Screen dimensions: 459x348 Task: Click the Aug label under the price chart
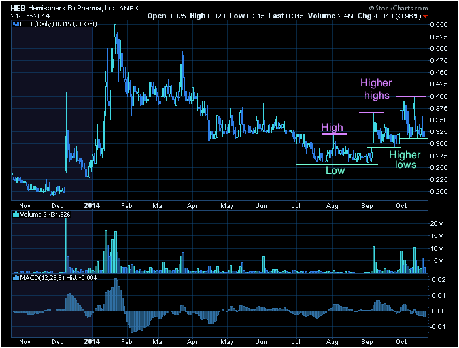332,206
